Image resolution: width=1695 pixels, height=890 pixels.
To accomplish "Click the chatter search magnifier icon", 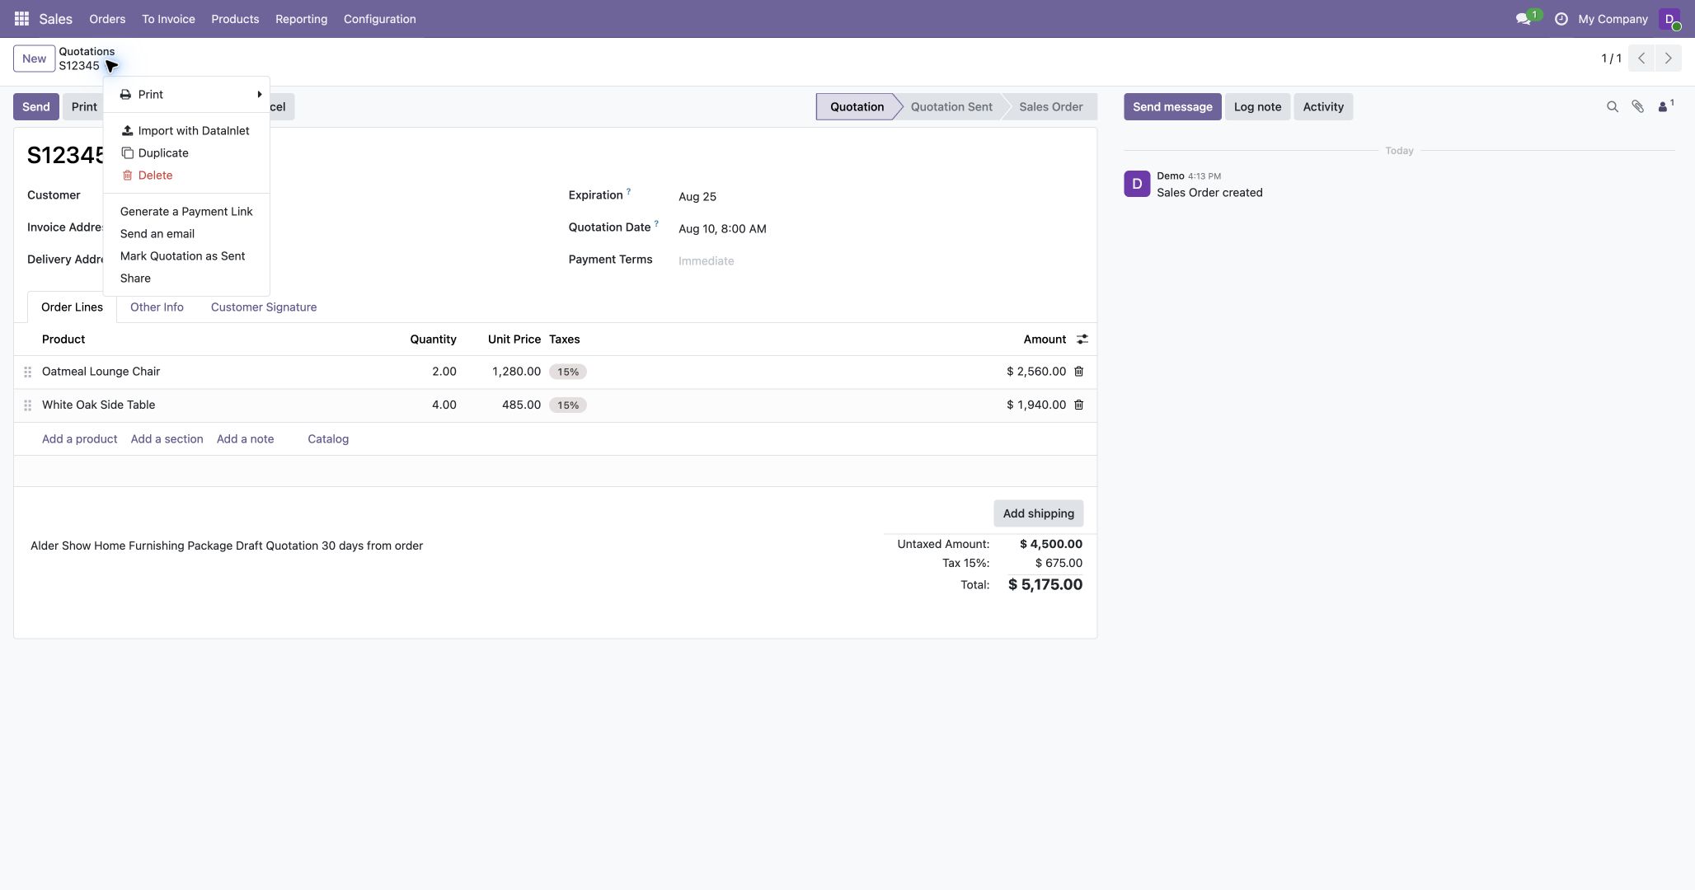I will click(x=1613, y=107).
